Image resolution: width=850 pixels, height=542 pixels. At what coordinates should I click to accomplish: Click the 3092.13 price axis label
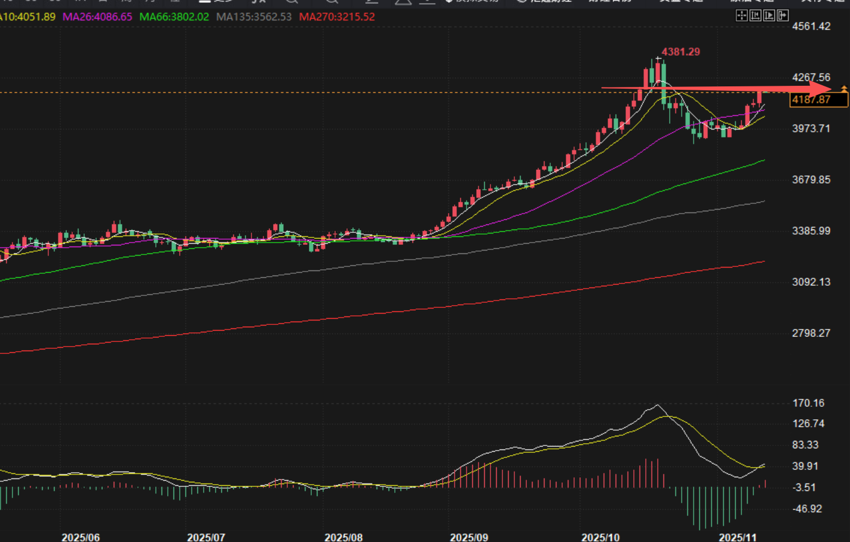(x=811, y=282)
